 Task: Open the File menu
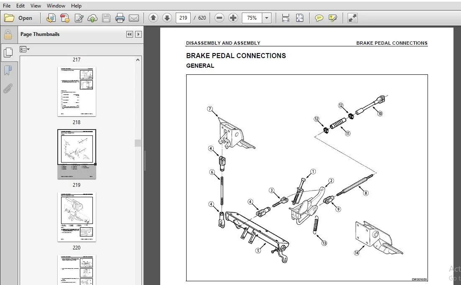click(6, 5)
